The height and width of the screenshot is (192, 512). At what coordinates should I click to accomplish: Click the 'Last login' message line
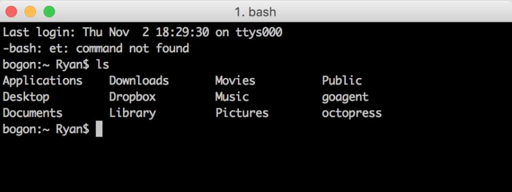[142, 33]
